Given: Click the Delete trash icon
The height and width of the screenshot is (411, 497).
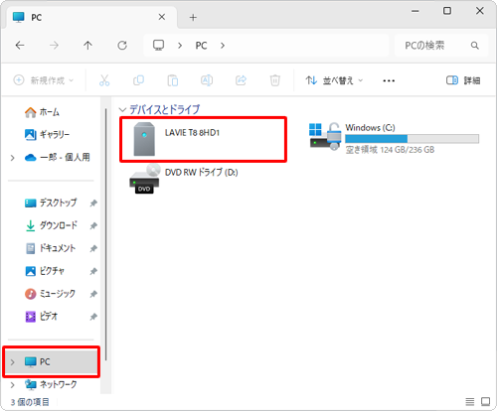Looking at the screenshot, I should (x=275, y=80).
